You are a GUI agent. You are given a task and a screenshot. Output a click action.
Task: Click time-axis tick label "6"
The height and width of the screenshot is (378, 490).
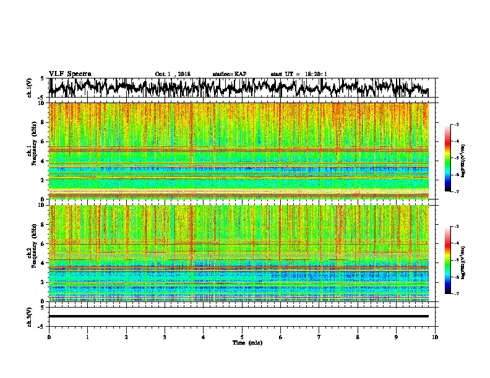pos(281,337)
